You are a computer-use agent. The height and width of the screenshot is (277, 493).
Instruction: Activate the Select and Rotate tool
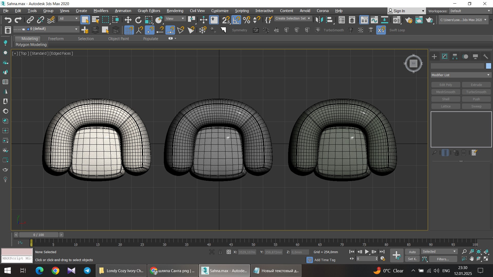[x=138, y=20]
